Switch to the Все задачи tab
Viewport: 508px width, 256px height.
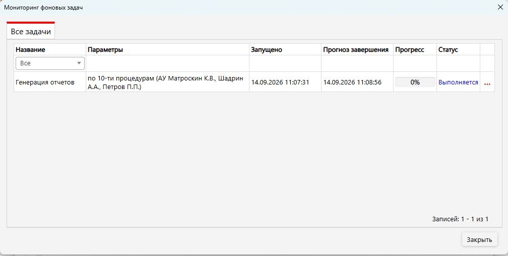(31, 31)
